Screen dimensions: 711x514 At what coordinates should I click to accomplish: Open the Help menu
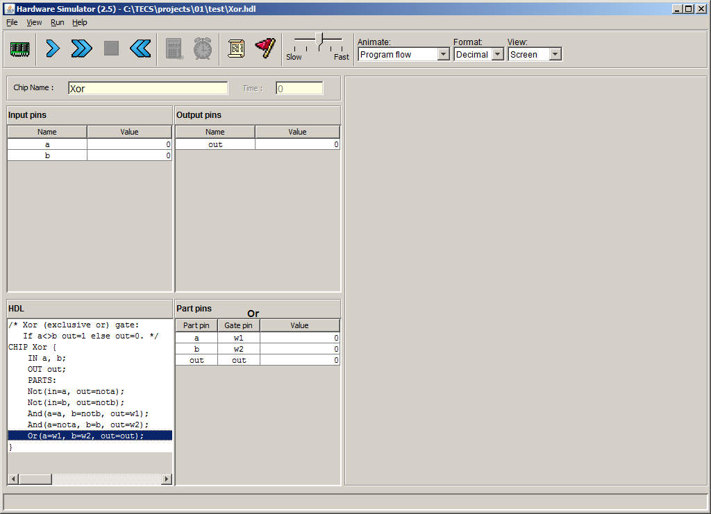[x=80, y=22]
